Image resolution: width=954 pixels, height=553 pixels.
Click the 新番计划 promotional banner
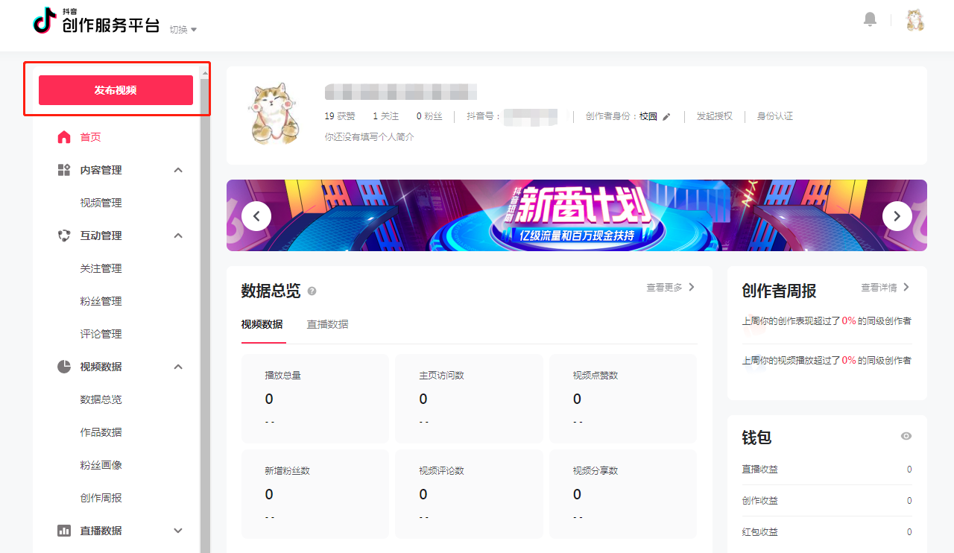click(577, 215)
